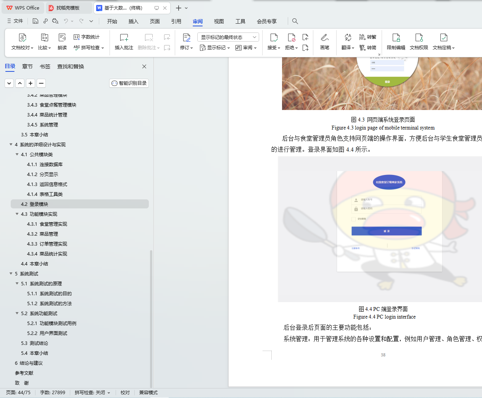Click the 文档定稿 finalize document icon

[x=444, y=37]
